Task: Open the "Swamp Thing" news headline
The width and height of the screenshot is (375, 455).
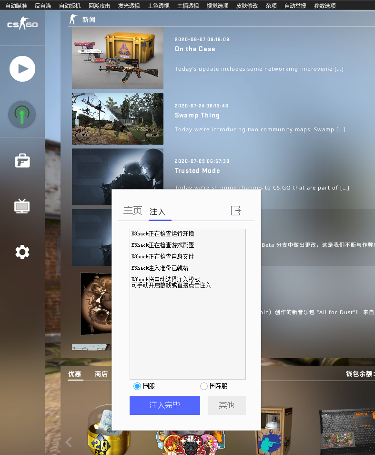Action: click(197, 115)
